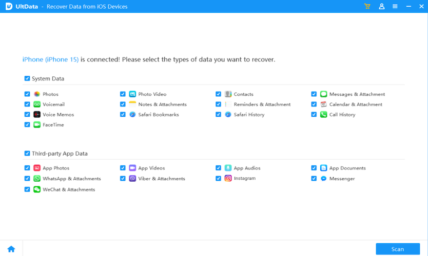The width and height of the screenshot is (428, 256).
Task: Uncheck the System Data select-all checkbox
Action: [x=27, y=79]
